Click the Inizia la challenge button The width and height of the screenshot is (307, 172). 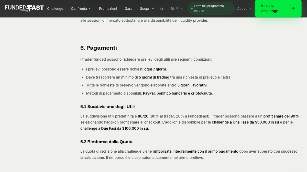click(x=278, y=8)
